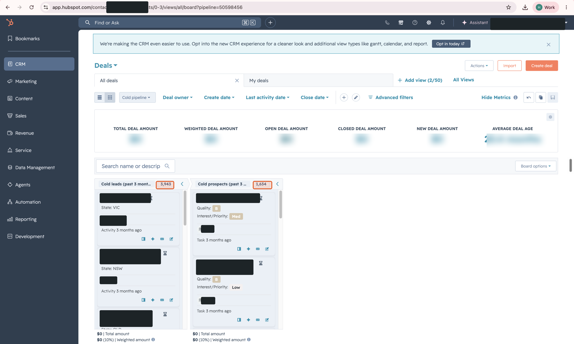Open the Create date filter
Viewport: 574px width, 344px height.
tap(219, 97)
